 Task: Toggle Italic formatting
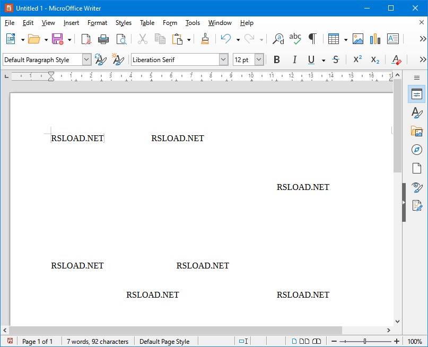[x=294, y=60]
